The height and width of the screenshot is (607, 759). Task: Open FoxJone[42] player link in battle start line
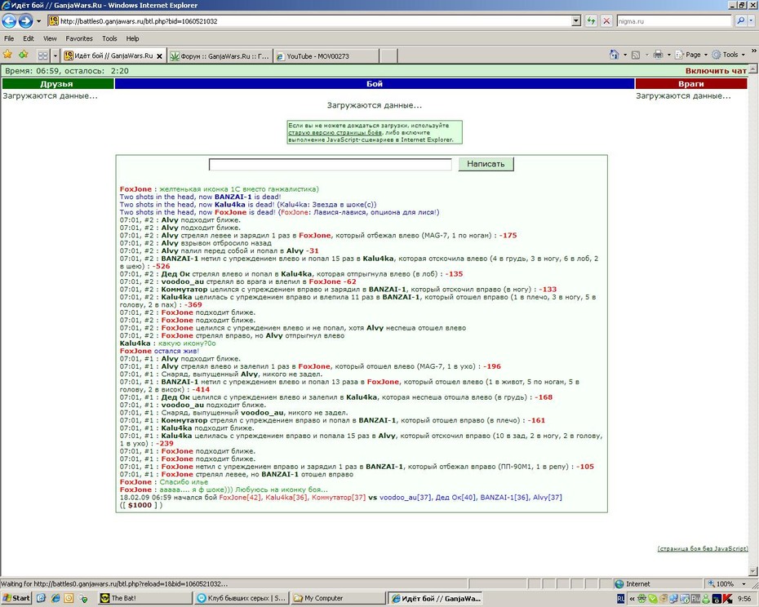click(x=240, y=497)
